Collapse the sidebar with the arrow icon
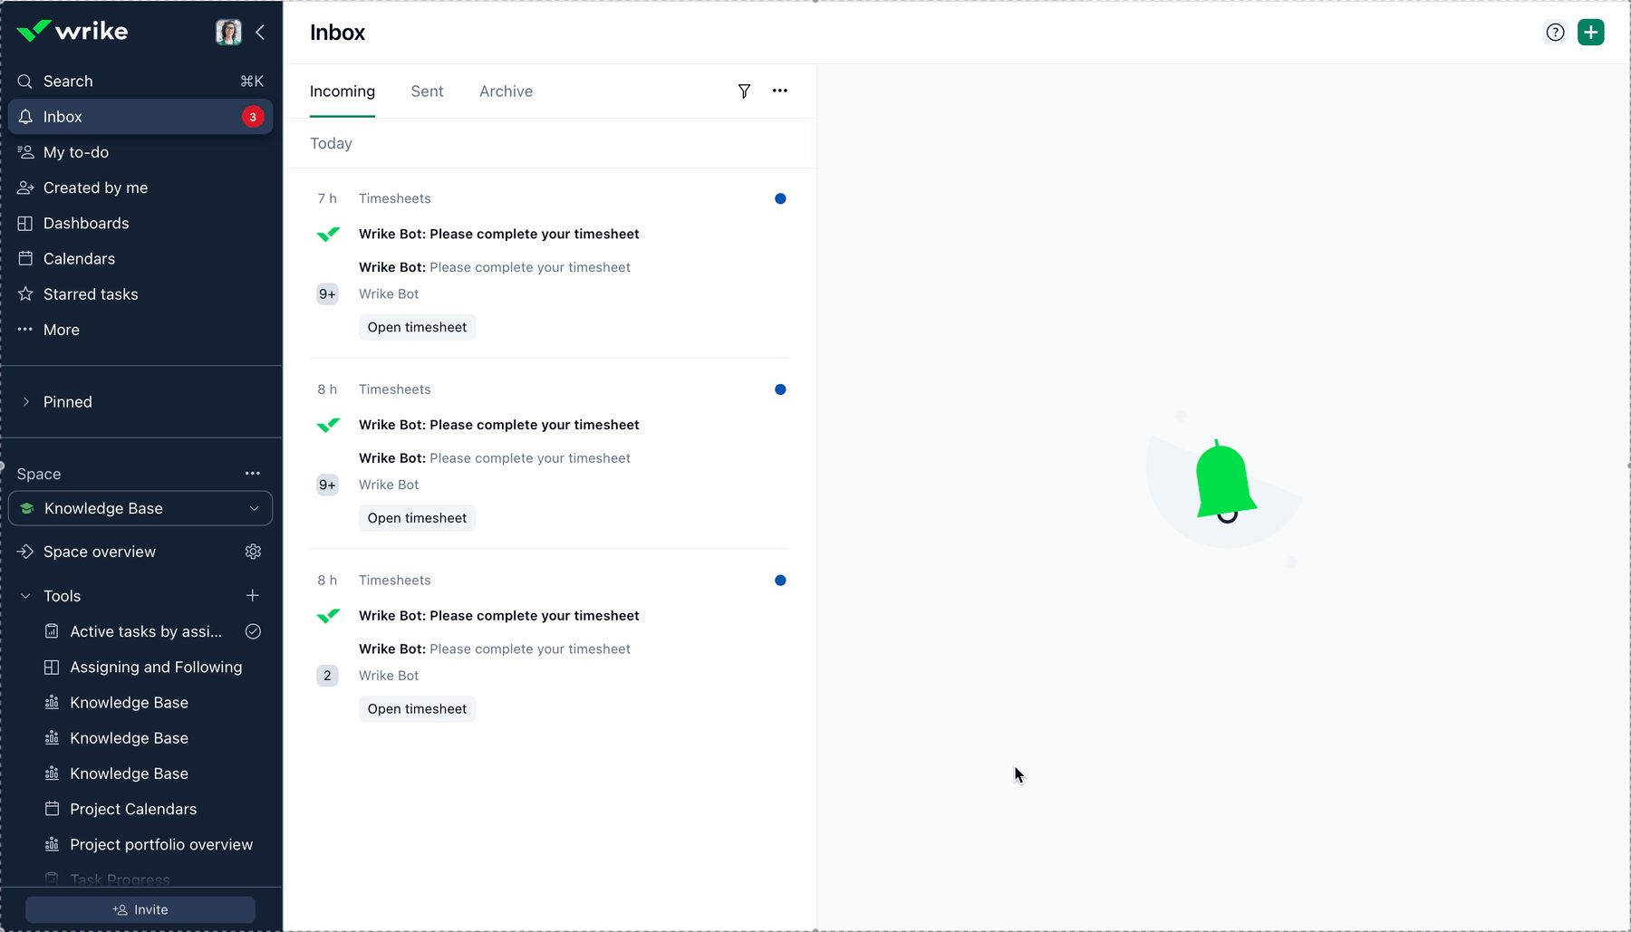This screenshot has width=1631, height=932. (260, 33)
